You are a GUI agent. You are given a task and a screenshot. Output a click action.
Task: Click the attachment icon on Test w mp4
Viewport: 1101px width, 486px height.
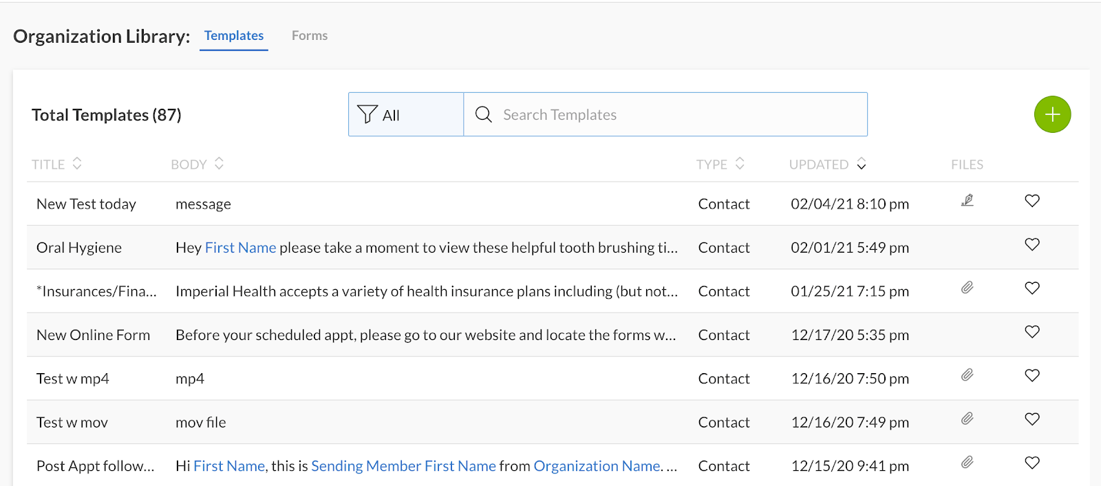point(967,375)
